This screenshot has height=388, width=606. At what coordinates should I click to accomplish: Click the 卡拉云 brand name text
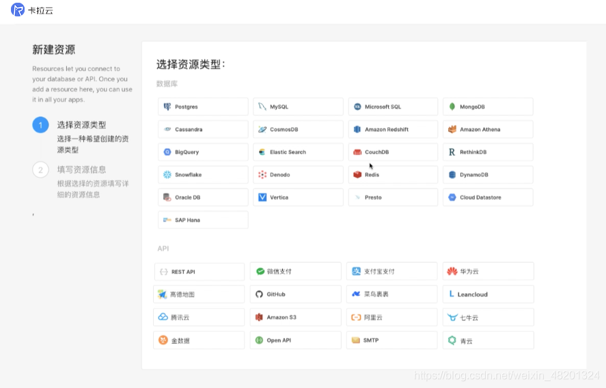point(40,10)
